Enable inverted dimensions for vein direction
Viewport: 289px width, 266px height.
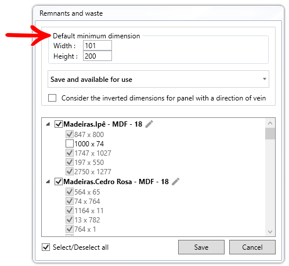52,98
